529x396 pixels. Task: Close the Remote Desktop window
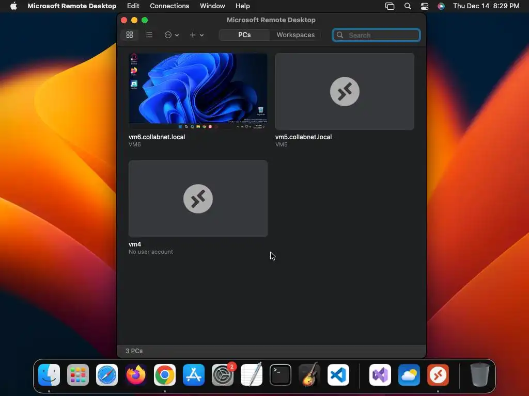[124, 20]
